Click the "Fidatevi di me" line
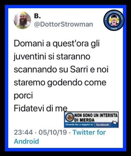131x156 pixels. tap(41, 108)
